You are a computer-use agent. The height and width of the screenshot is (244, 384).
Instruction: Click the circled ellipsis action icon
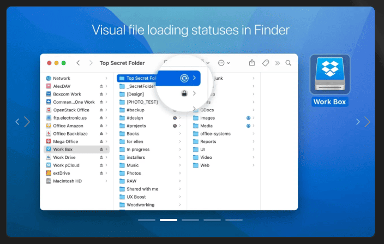tap(221, 63)
